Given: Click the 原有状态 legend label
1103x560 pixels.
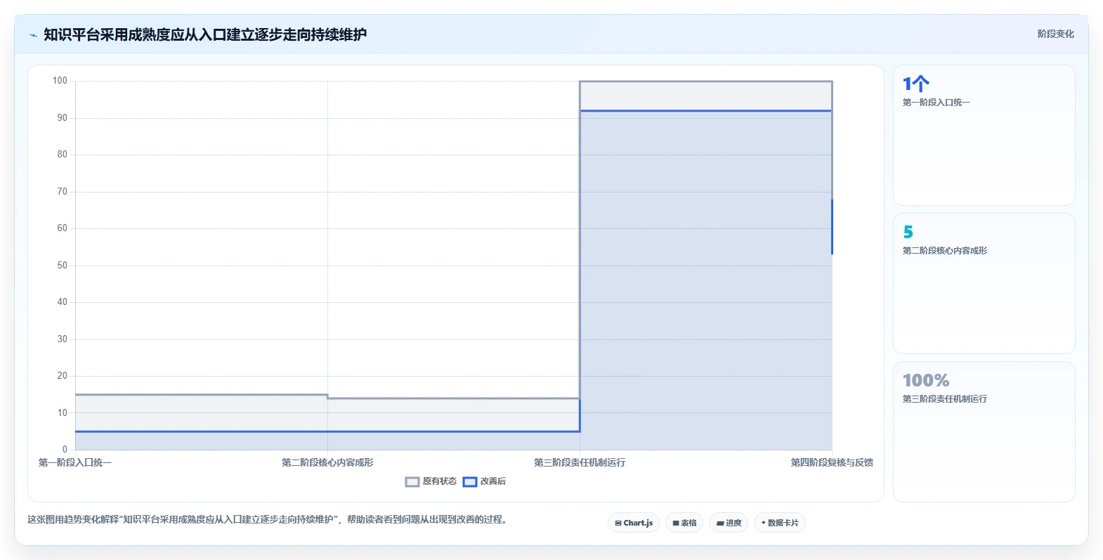Looking at the screenshot, I should 440,481.
